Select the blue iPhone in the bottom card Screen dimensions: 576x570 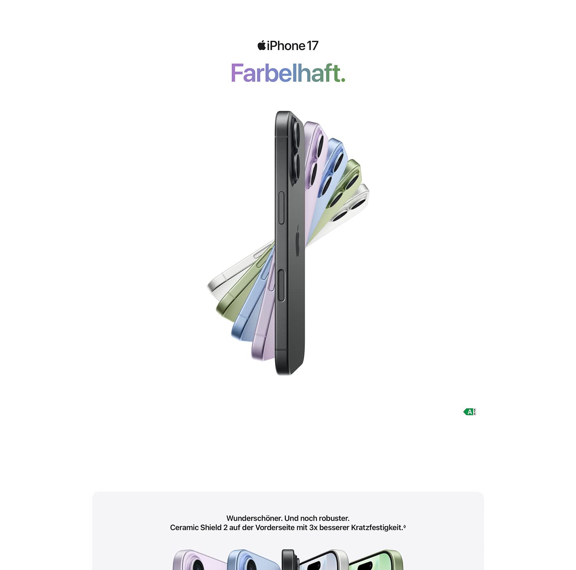[x=253, y=560]
